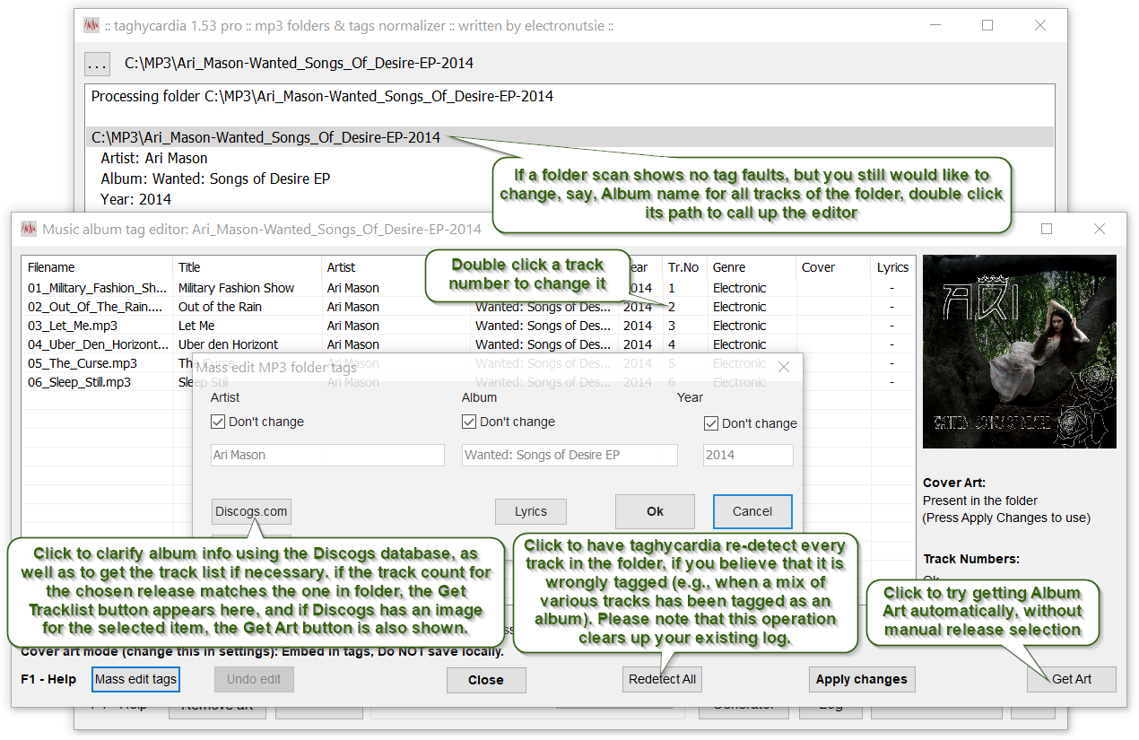Maximize the Music album tag editor window
This screenshot has width=1139, height=740.
point(1047,229)
